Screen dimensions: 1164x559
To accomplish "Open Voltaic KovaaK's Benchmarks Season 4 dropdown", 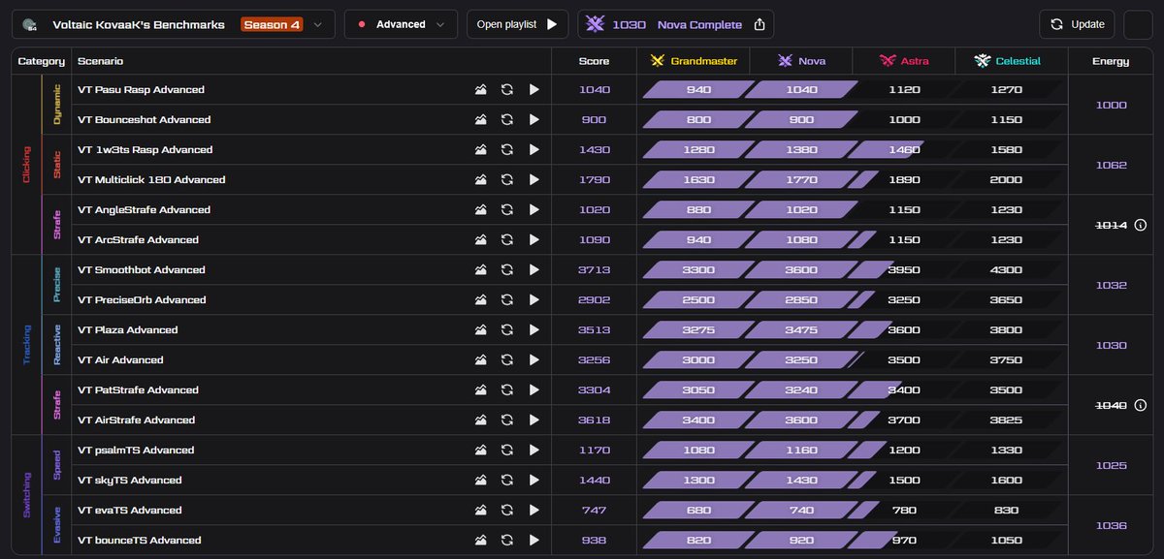I will point(174,24).
